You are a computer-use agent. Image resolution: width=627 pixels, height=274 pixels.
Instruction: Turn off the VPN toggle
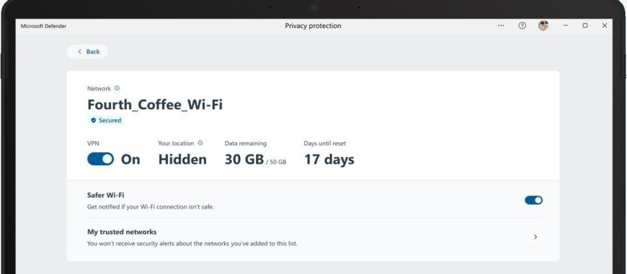(101, 159)
